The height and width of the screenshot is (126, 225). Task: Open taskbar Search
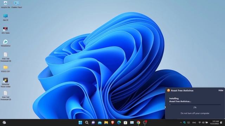tap(87, 122)
